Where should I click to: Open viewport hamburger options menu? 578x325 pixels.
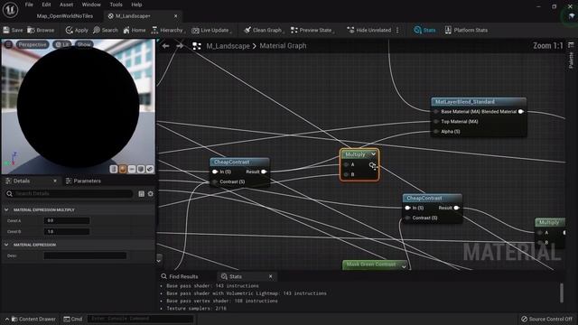point(8,44)
